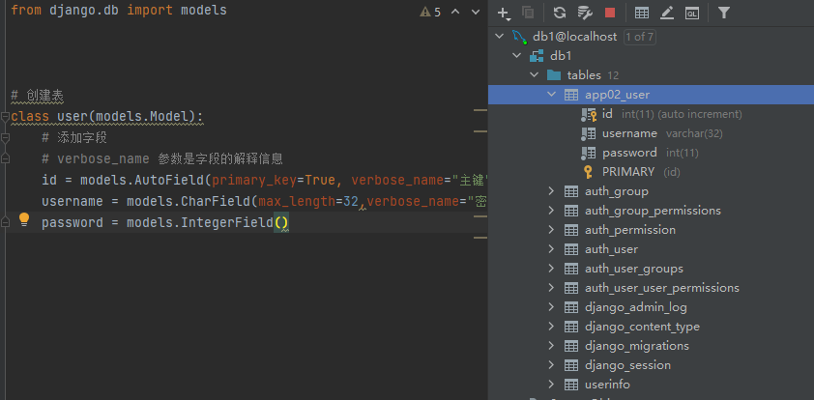Click the '# 创建表' comment line
The image size is (814, 400).
click(38, 96)
